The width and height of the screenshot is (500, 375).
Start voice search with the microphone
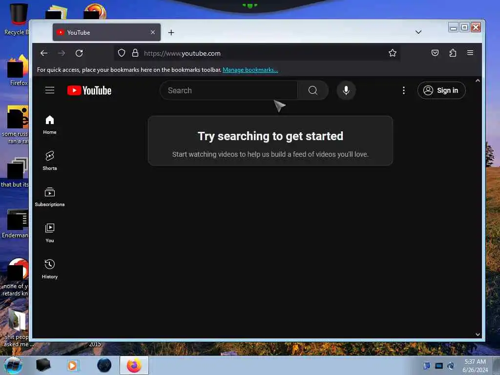(346, 90)
